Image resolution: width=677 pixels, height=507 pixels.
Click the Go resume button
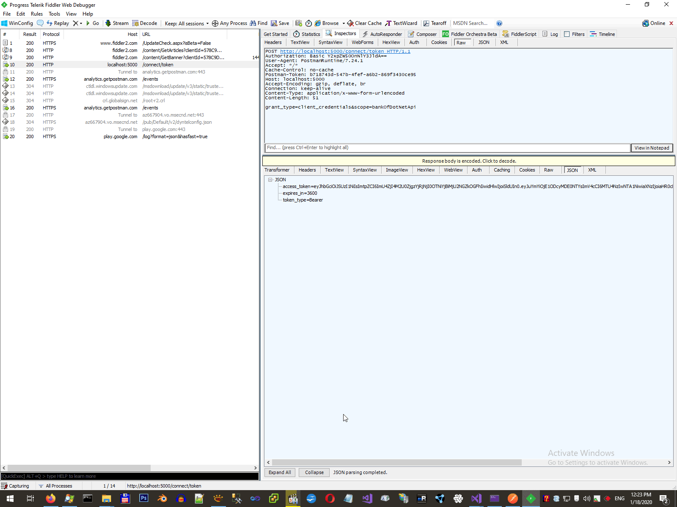93,23
